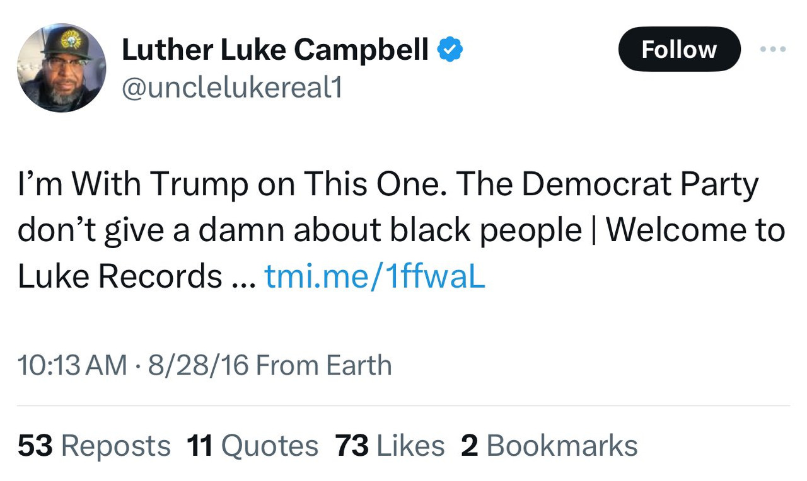The width and height of the screenshot is (807, 481).
Task: Click the 2 Bookmarks count
Action: coord(549,446)
